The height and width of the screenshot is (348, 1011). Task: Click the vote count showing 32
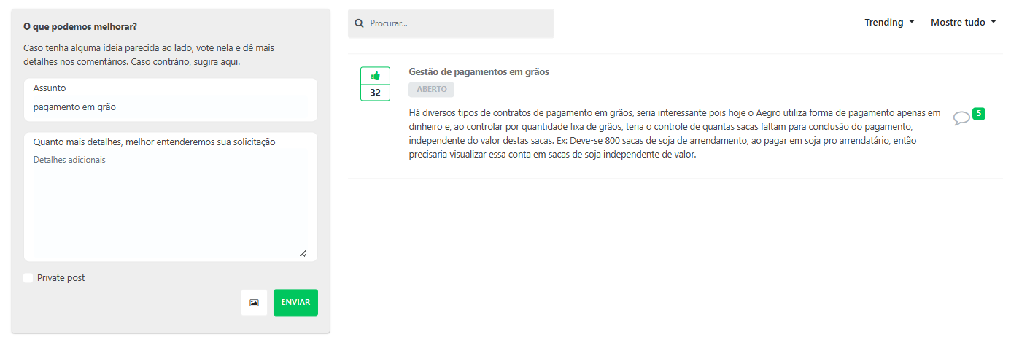coord(375,93)
